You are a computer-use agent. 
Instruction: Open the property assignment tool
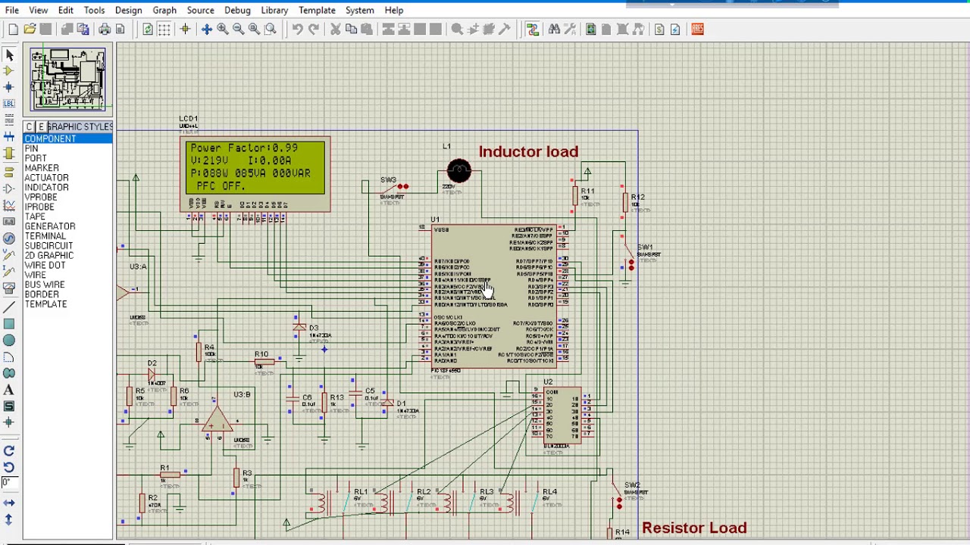pyautogui.click(x=570, y=30)
